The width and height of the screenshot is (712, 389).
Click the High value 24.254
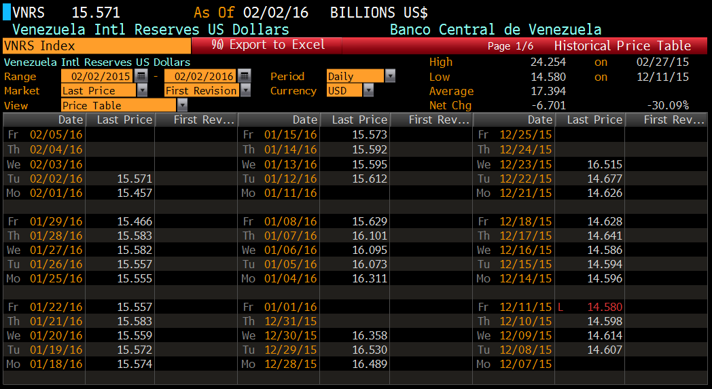pos(548,62)
